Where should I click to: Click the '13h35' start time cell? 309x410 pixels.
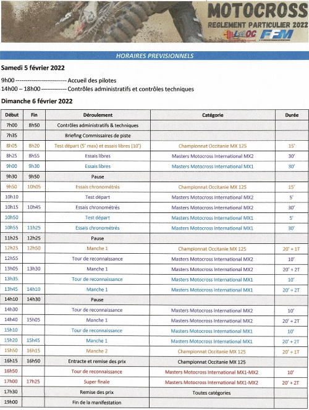click(11, 278)
